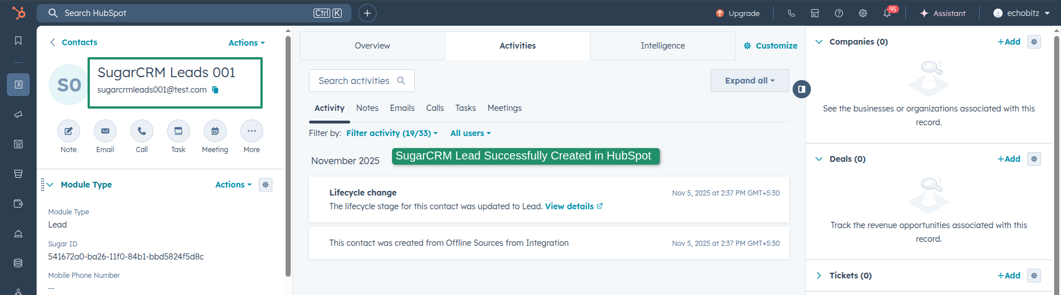This screenshot has width=1061, height=295.
Task: Click the Search activities field
Action: (x=362, y=81)
